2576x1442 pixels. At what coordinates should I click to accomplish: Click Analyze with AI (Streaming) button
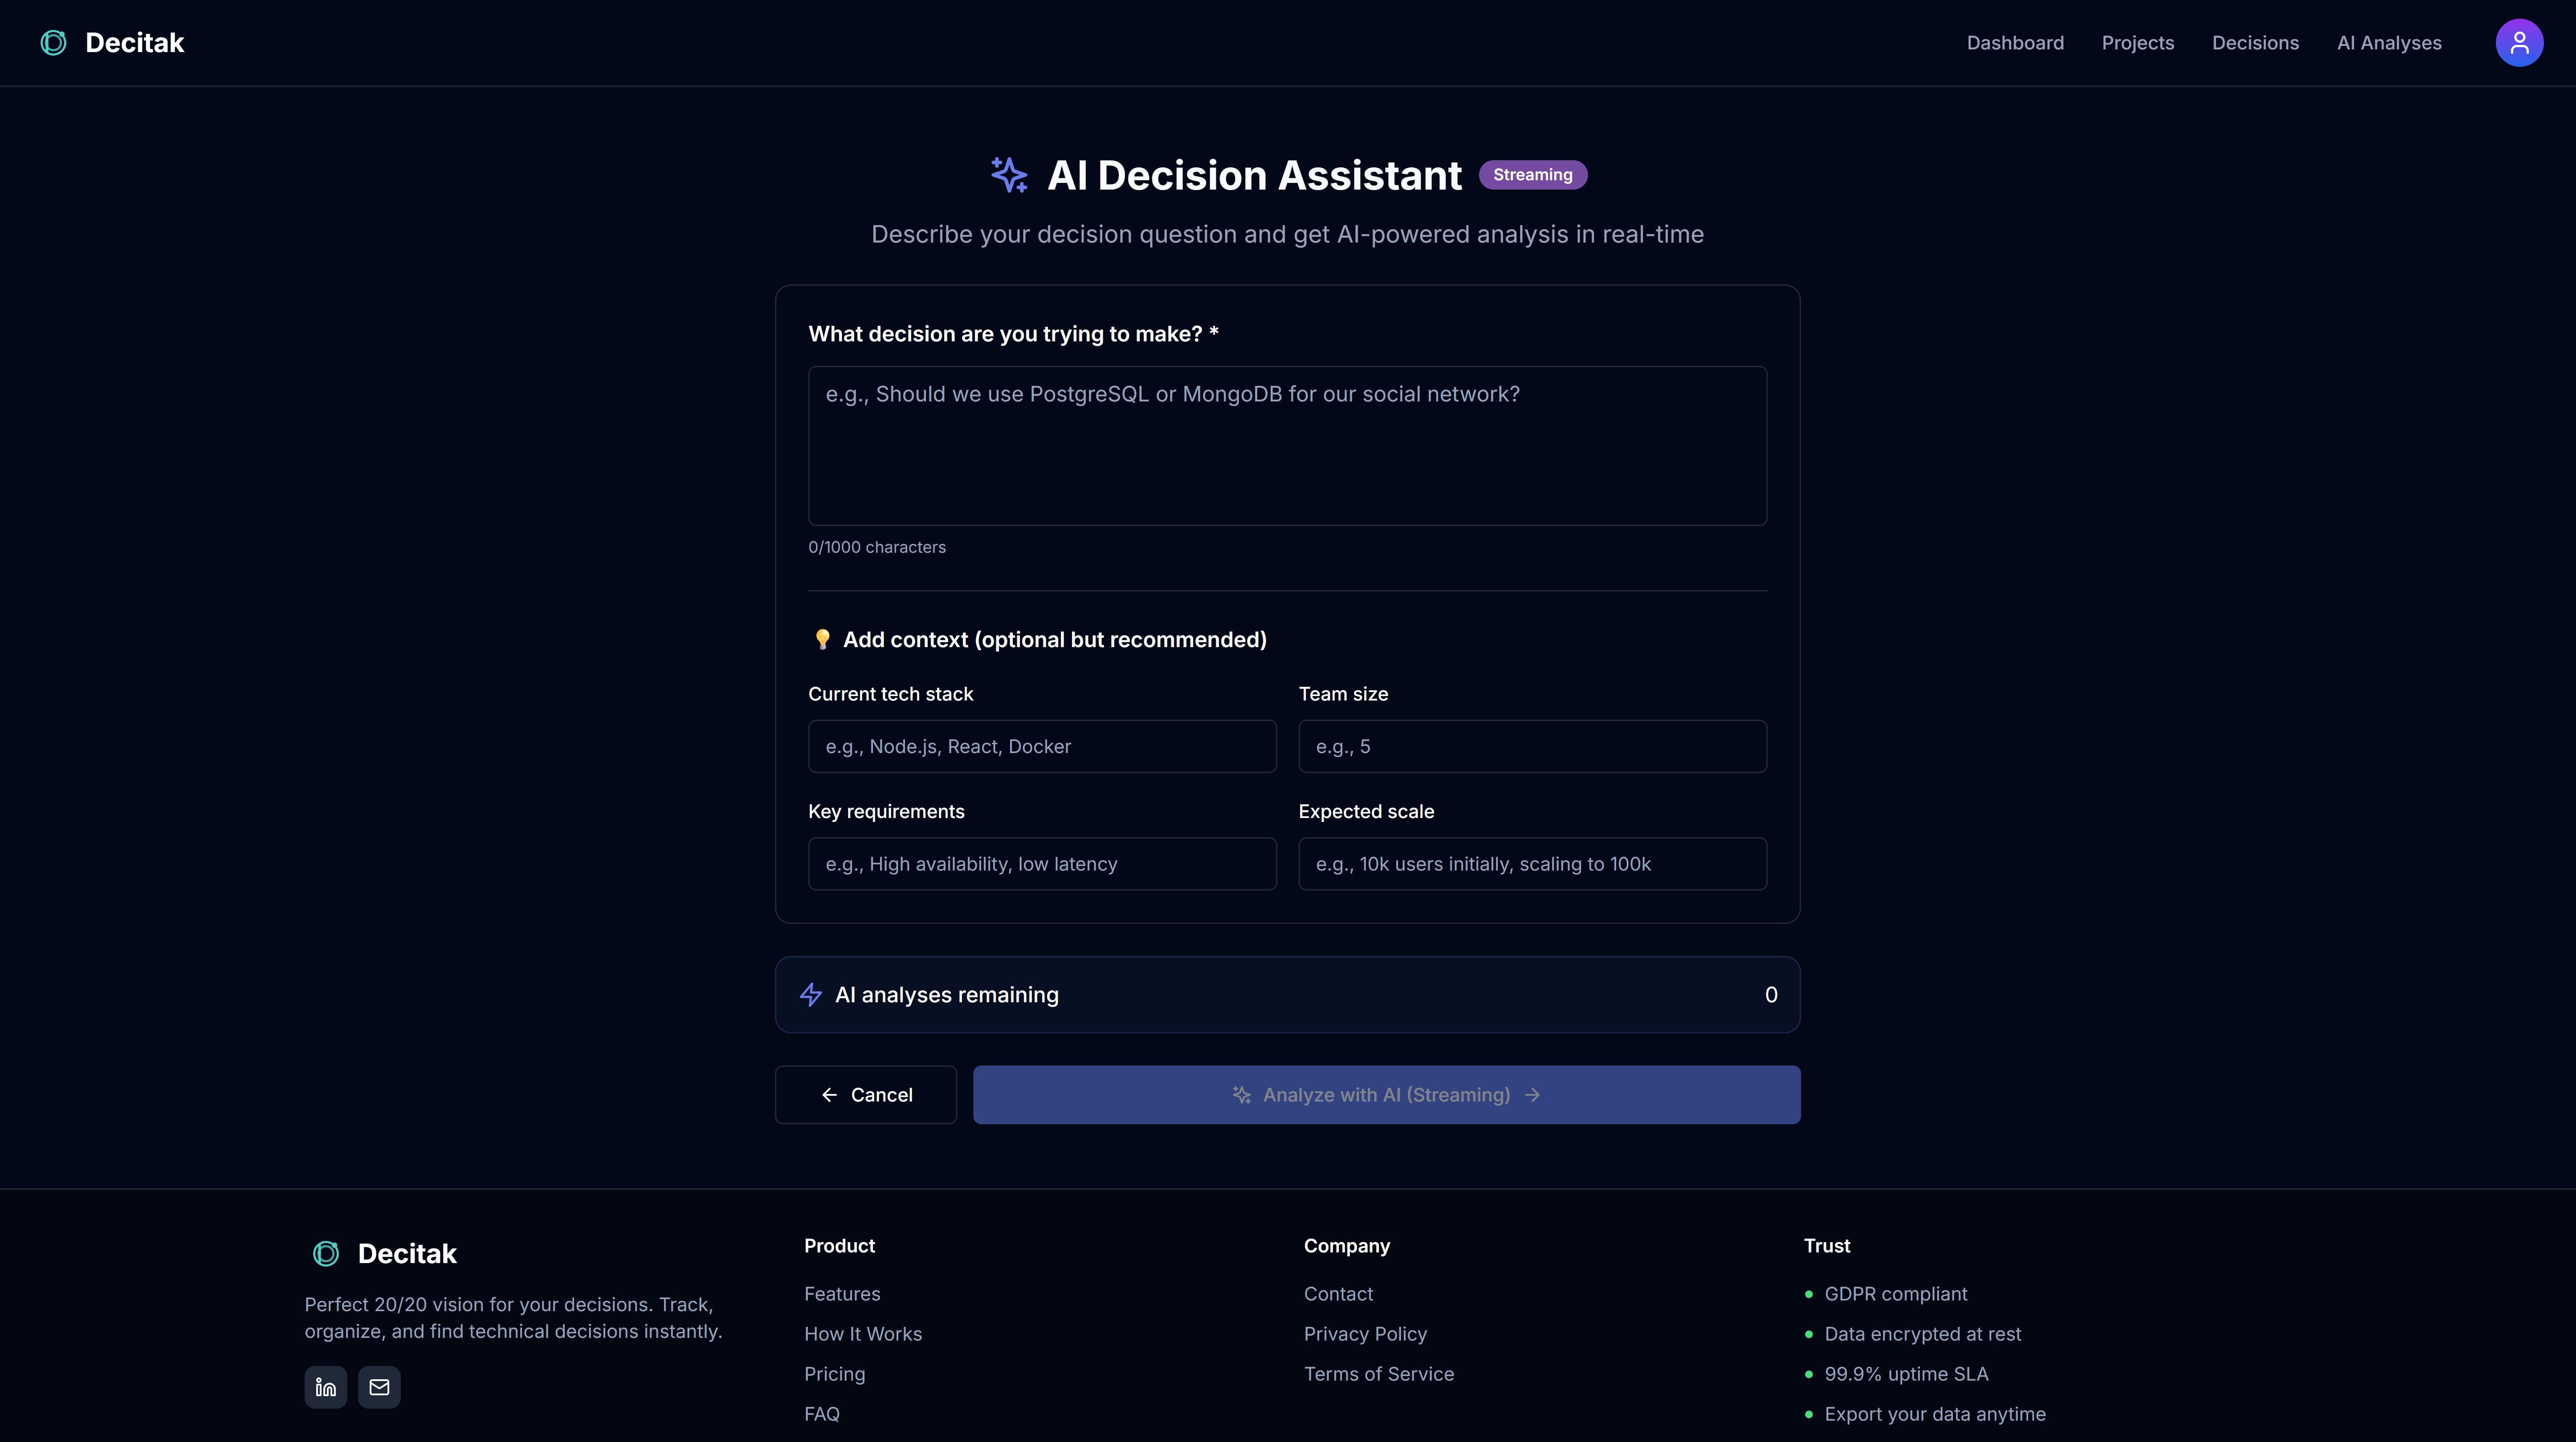(1386, 1094)
